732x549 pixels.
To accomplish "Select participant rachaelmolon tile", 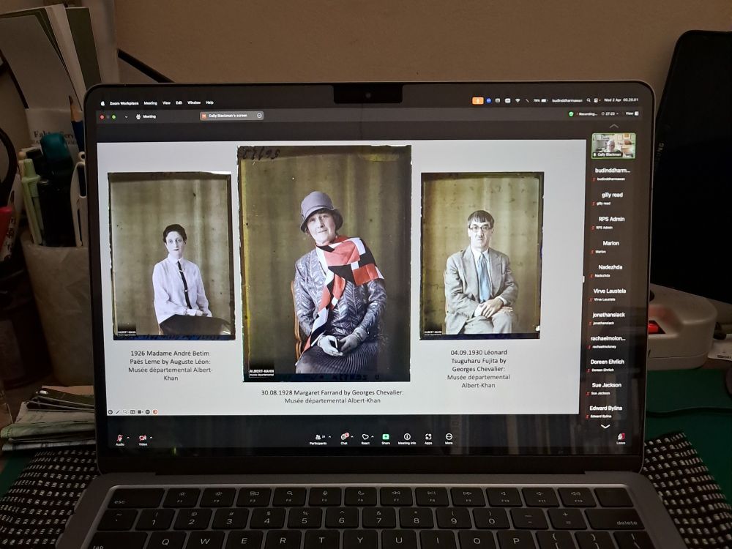I will [608, 342].
